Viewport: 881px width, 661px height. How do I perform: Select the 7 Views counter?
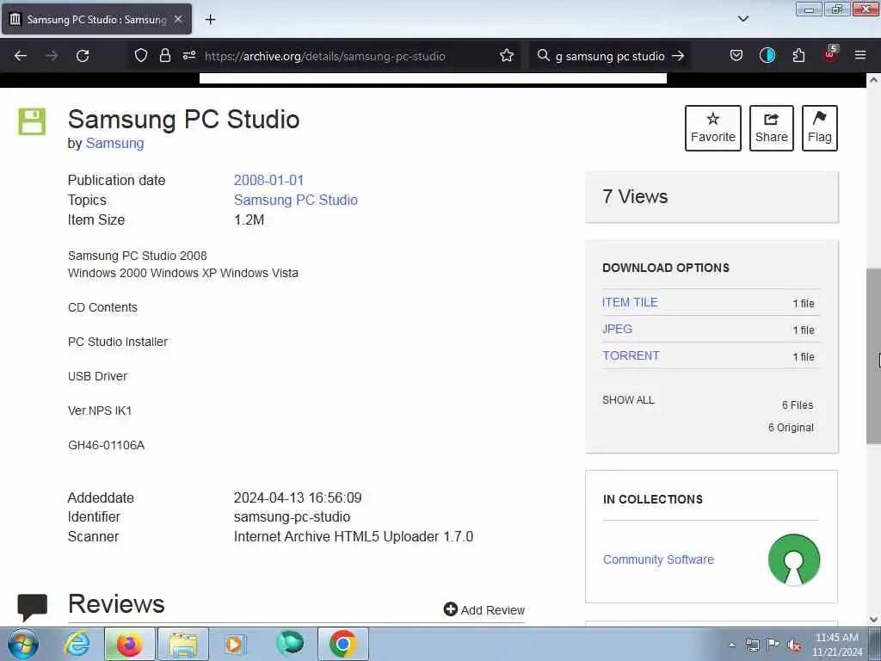coord(635,197)
